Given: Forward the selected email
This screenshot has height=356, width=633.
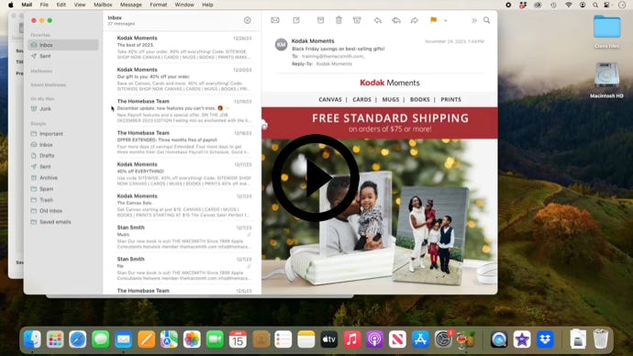Looking at the screenshot, I should tap(414, 20).
